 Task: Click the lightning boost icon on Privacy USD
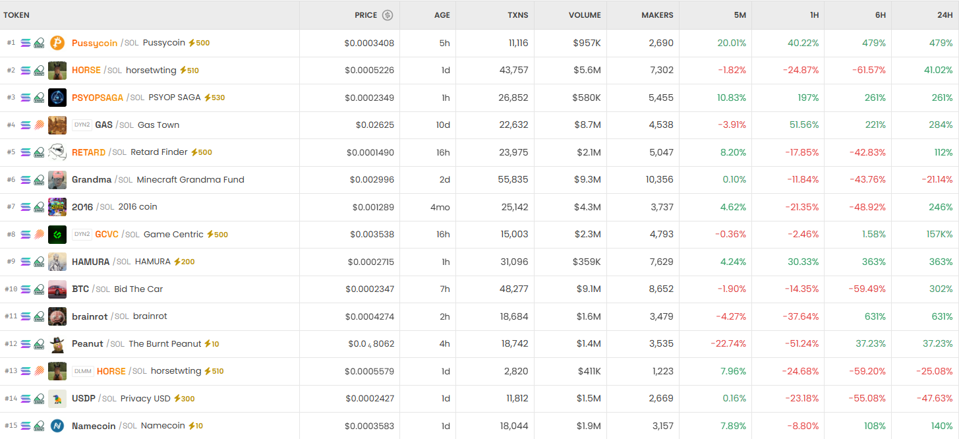178,398
